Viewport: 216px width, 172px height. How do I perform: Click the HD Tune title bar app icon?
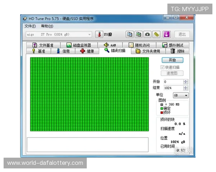click(x=25, y=19)
